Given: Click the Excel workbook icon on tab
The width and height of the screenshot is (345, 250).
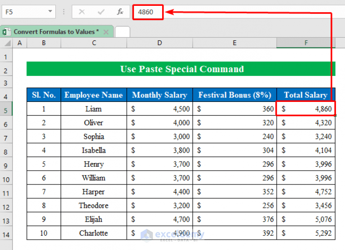Looking at the screenshot, I should (x=7, y=32).
